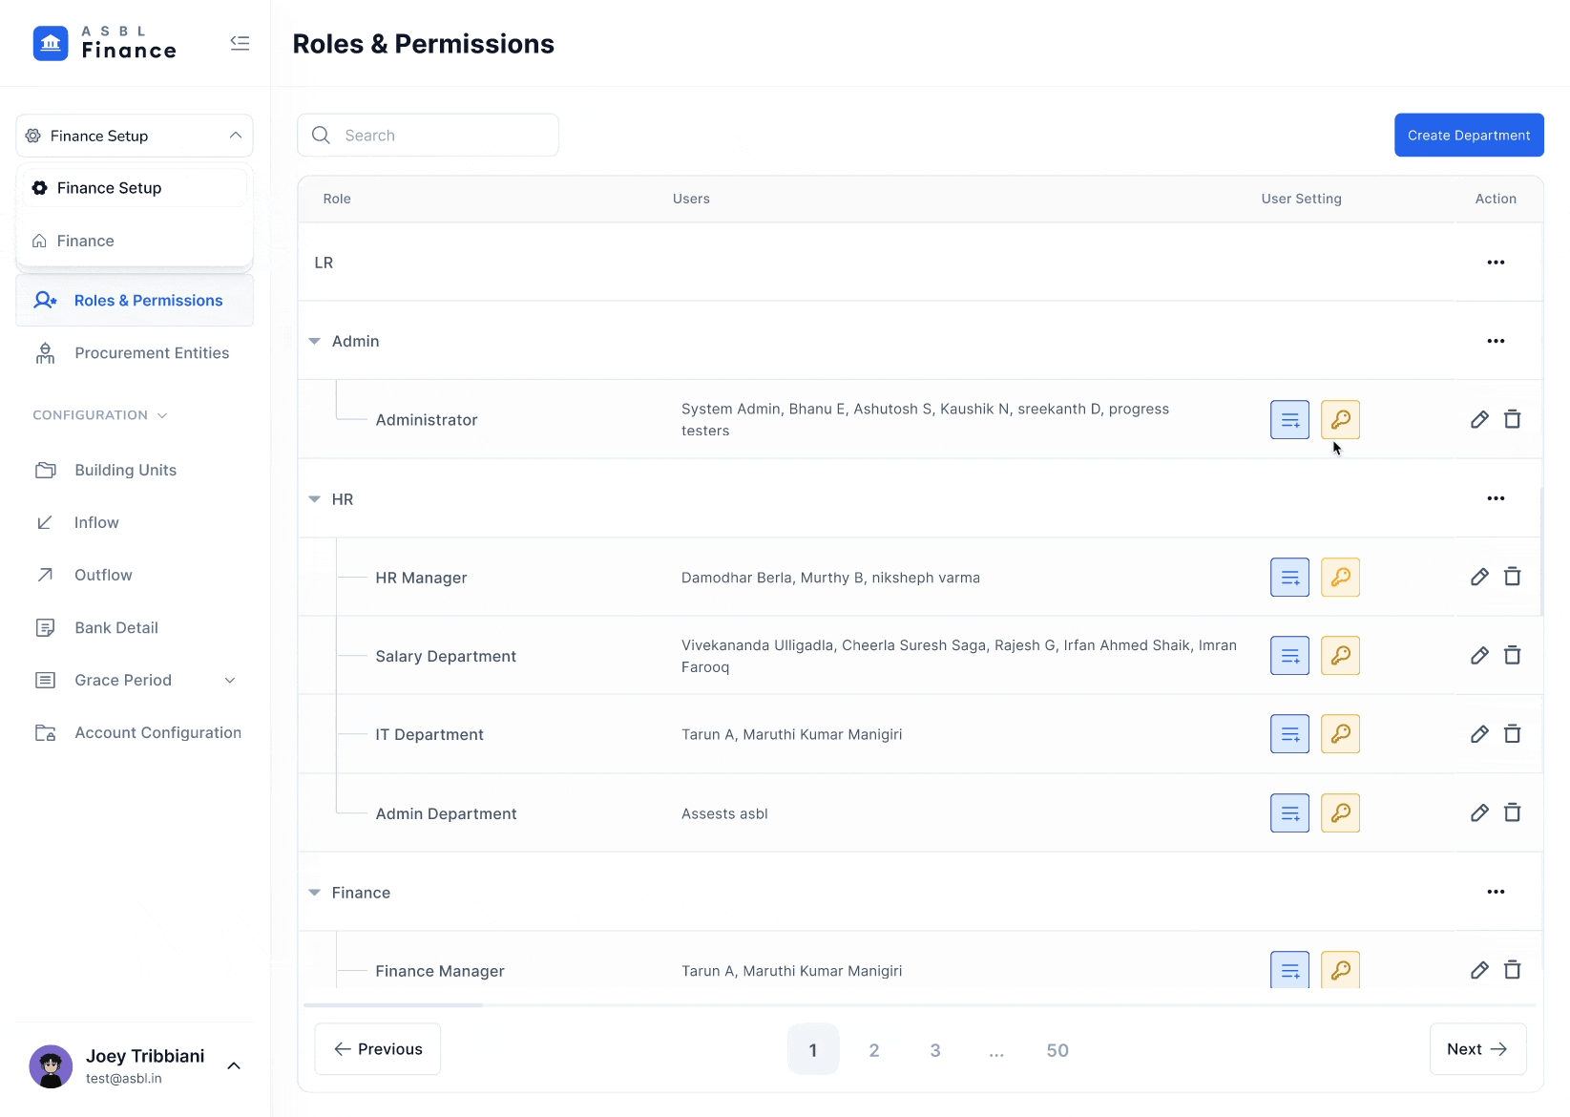This screenshot has width=1570, height=1117.
Task: Collapse the Admin department group
Action: click(x=314, y=341)
